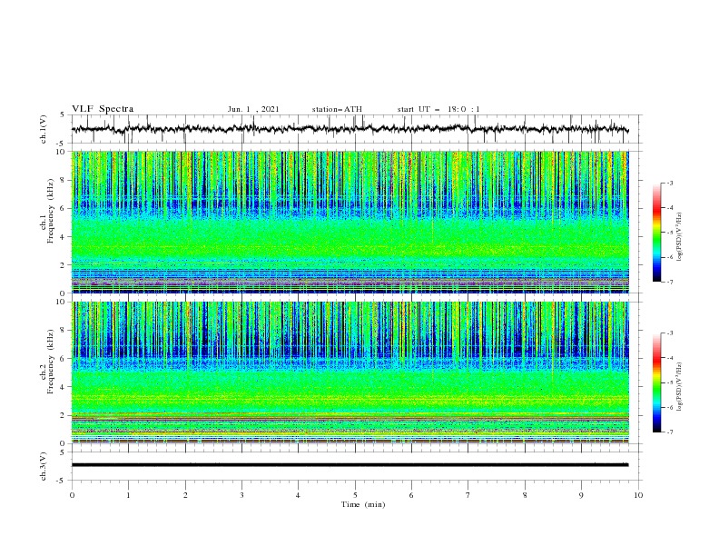Viewport: 719px width, 556px height.
Task: Click the "VLF Spectra" plot title
Action: tap(103, 109)
